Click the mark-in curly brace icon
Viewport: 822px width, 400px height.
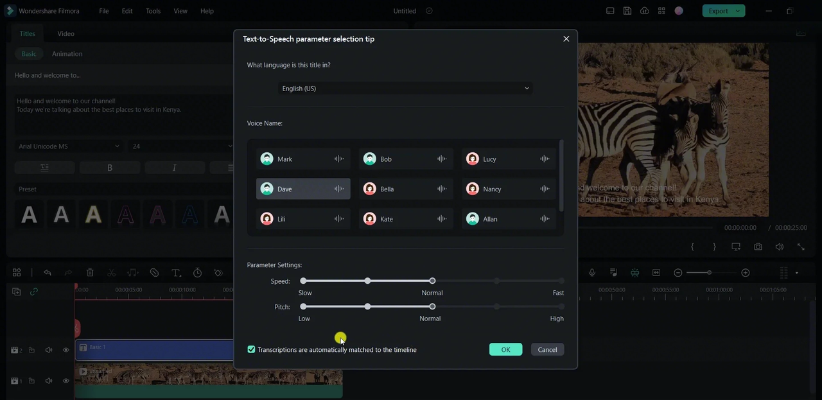pos(692,247)
